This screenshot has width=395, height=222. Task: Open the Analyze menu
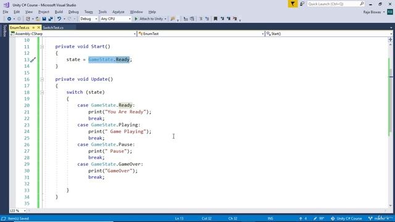coord(118,12)
